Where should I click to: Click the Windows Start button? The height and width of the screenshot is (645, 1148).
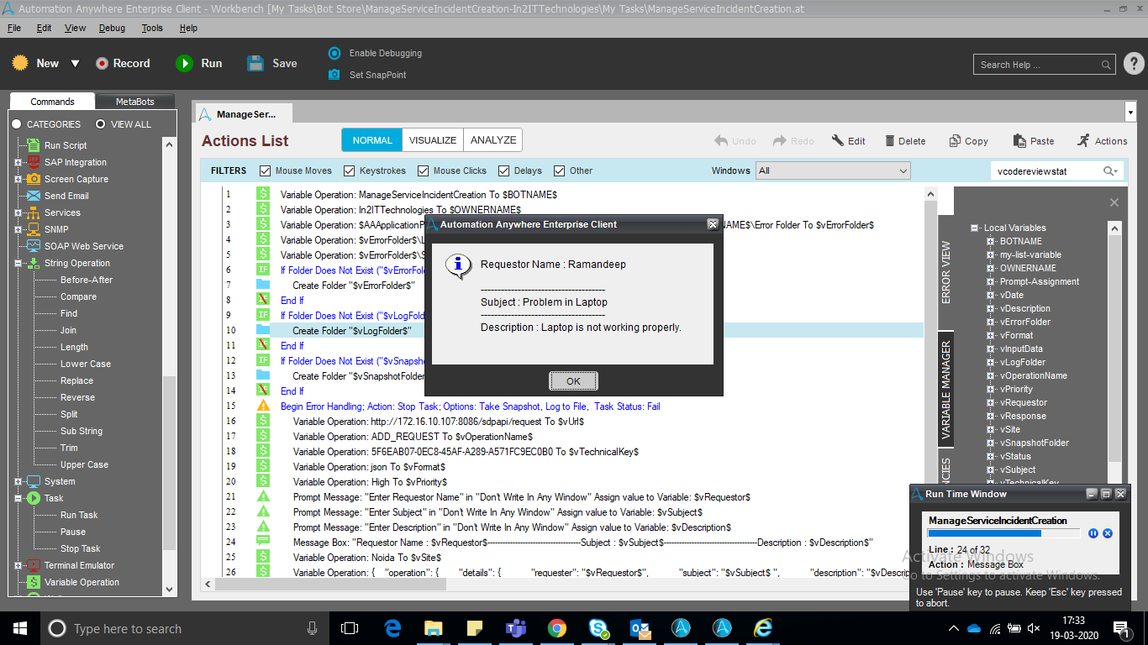[x=20, y=628]
